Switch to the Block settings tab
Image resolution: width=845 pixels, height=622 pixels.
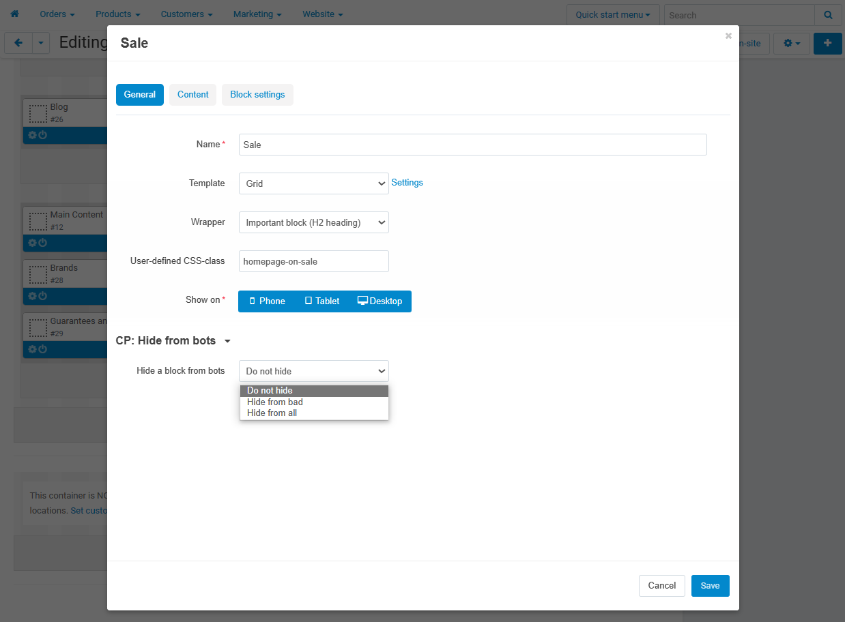257,95
